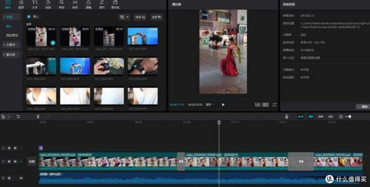Click the 封面 cover button on main track
The image size is (370, 187).
(x=32, y=162)
